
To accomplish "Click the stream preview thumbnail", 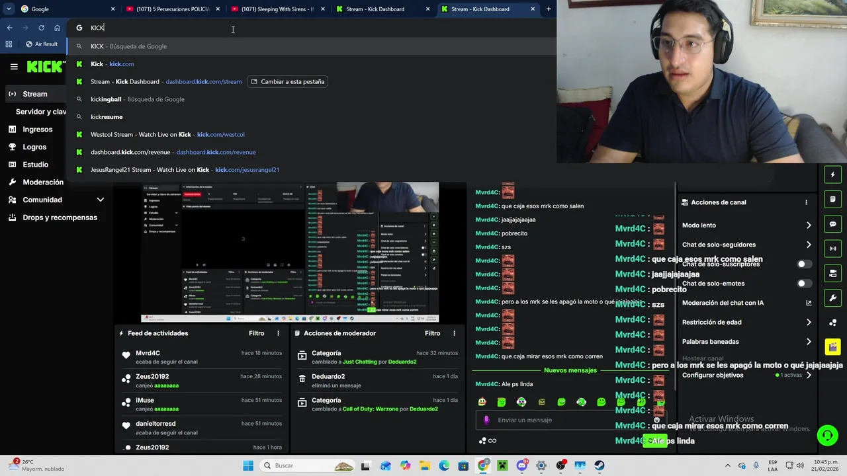I will pyautogui.click(x=290, y=251).
